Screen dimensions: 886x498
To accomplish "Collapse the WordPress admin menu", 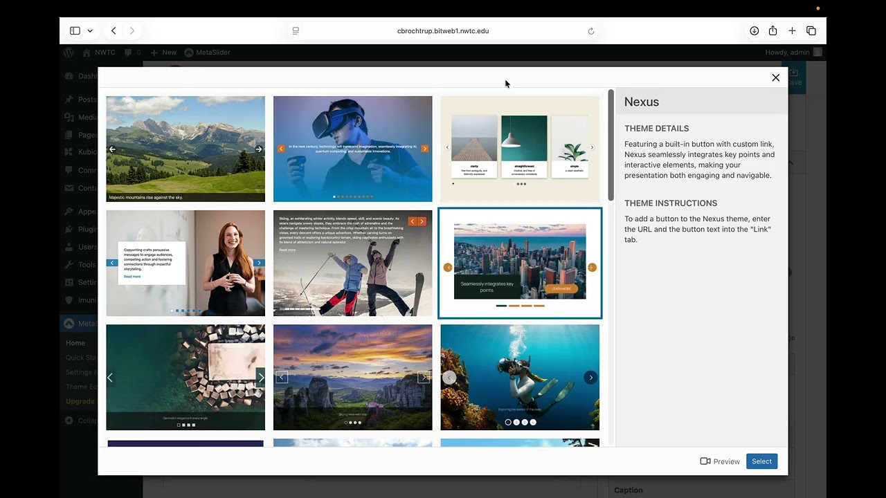I will click(79, 421).
